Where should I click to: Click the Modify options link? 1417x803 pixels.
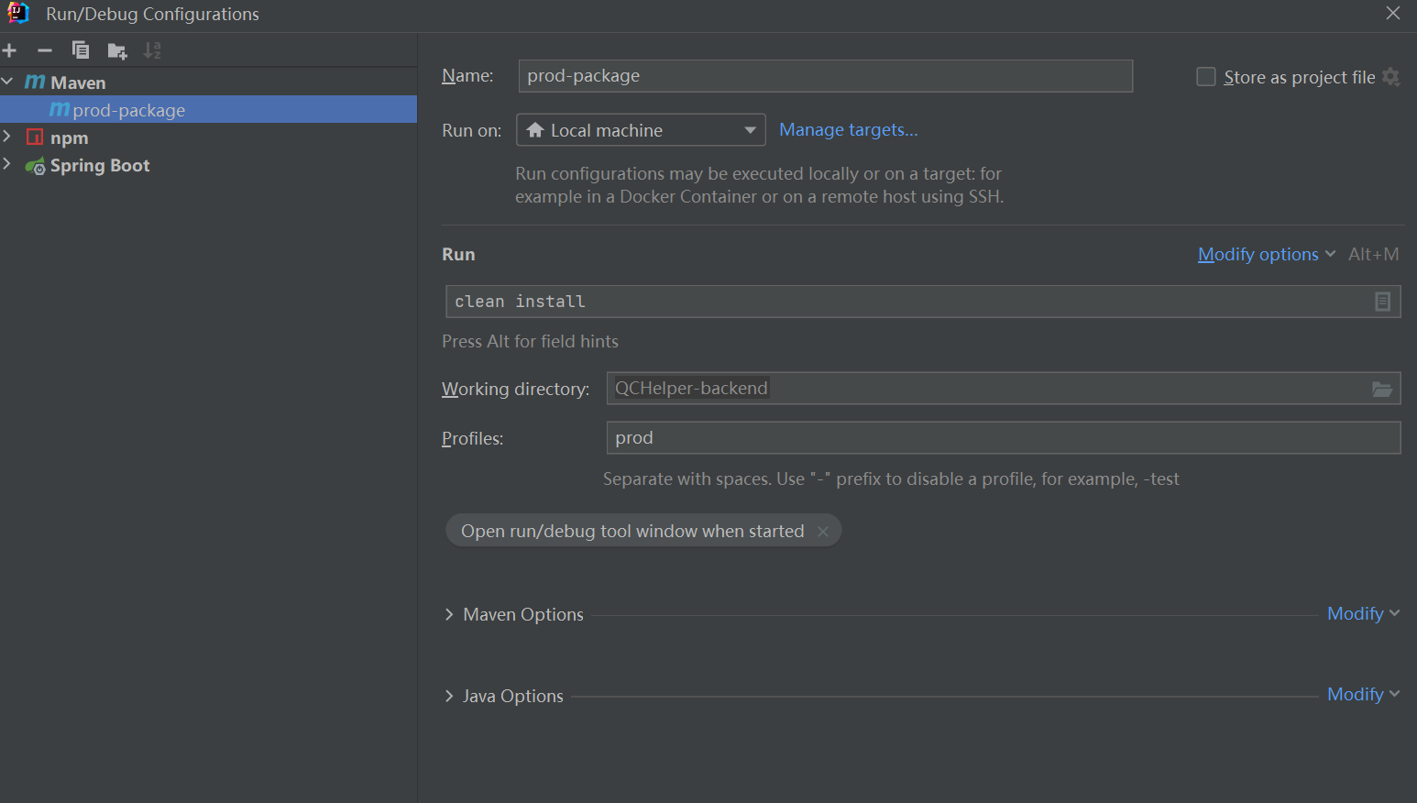[1258, 255]
